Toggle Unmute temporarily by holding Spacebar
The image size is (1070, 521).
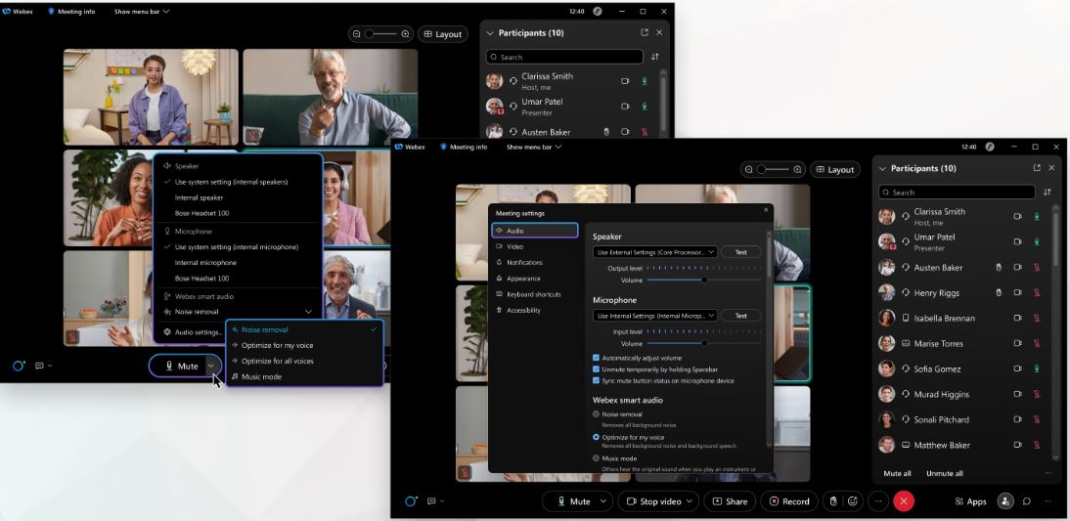point(597,369)
